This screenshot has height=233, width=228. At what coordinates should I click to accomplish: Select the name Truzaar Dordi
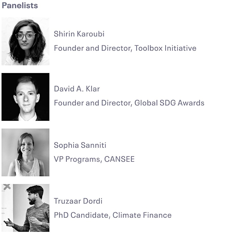[x=78, y=201]
